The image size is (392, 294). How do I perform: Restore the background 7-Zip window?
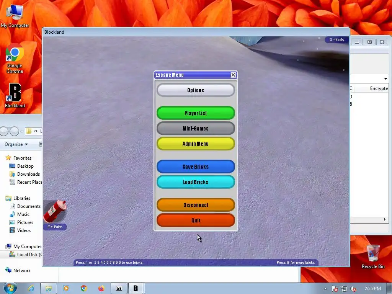tap(369, 42)
